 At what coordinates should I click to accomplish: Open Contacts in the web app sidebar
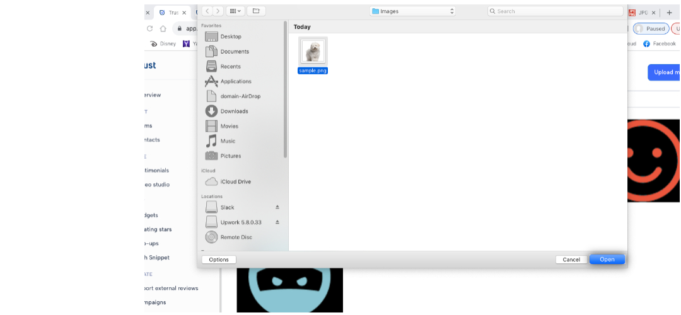tap(153, 140)
